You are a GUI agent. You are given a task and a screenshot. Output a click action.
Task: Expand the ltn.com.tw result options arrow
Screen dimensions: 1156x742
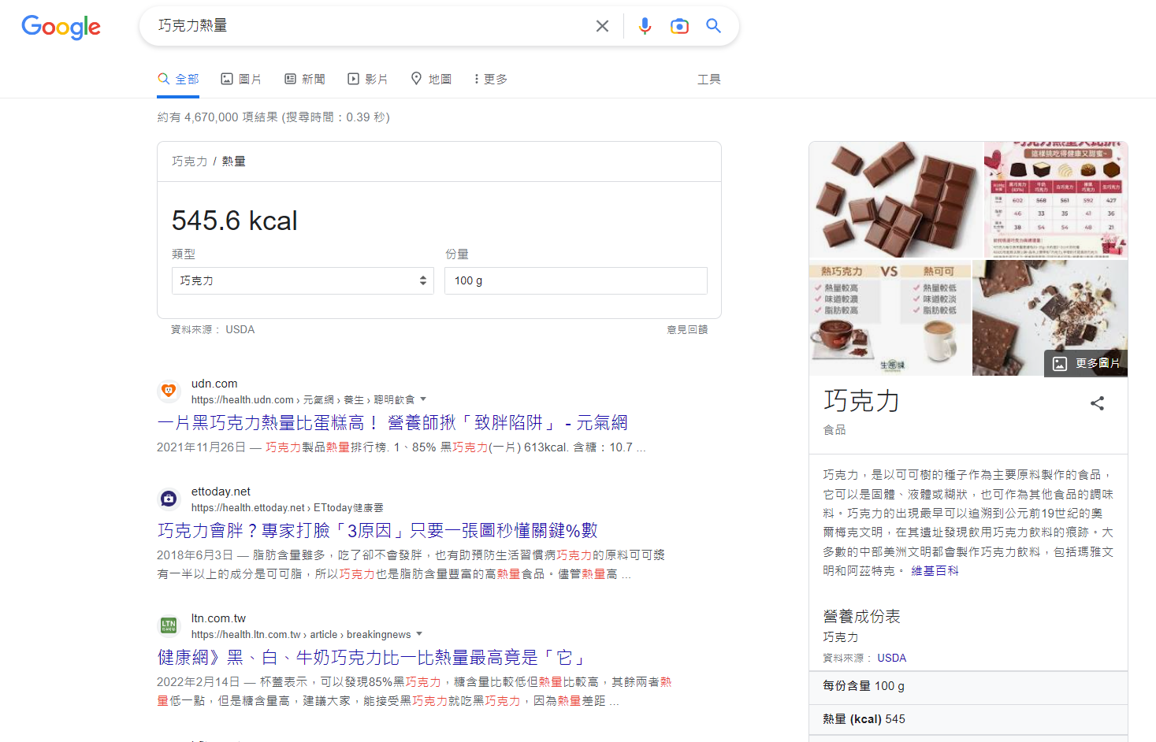(x=419, y=633)
